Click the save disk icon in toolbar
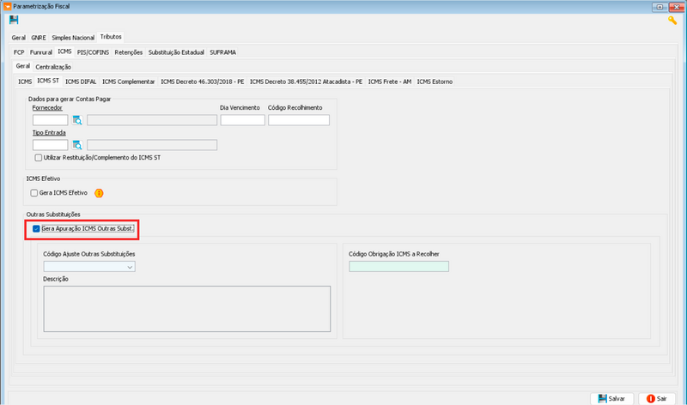 (14, 21)
